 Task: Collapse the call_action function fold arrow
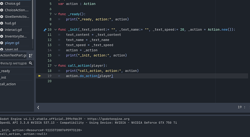click(x=55, y=66)
